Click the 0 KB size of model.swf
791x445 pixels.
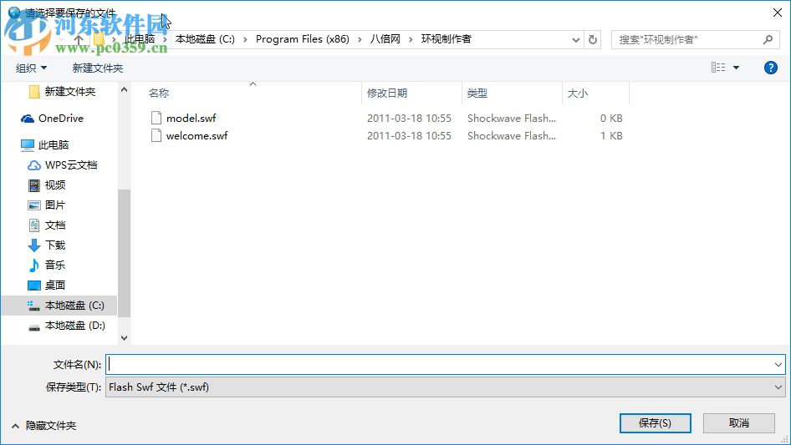[x=611, y=119]
